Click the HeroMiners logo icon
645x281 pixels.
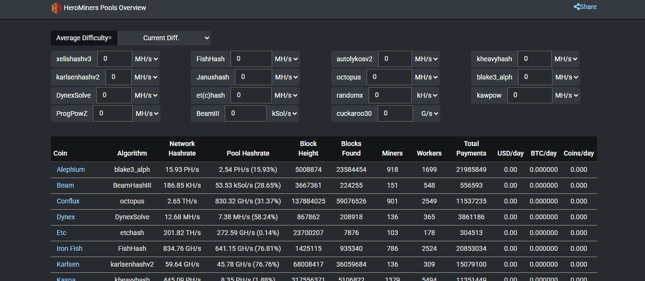click(57, 8)
